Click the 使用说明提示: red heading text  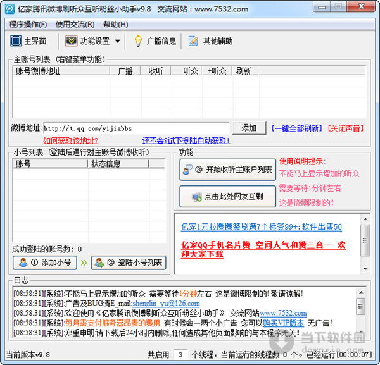point(303,161)
